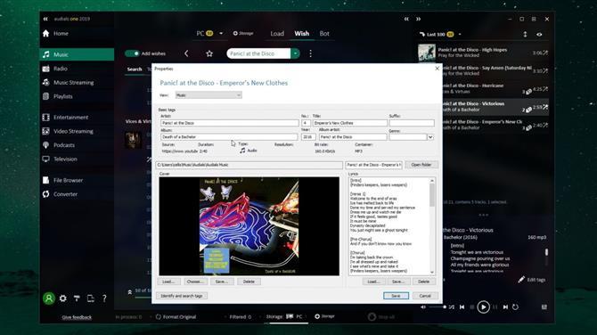
Task: Click the Stop all button
Action: coord(381,316)
